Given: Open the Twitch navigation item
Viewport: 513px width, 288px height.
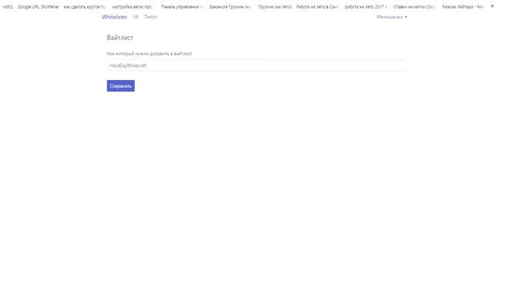Looking at the screenshot, I should coord(151,17).
